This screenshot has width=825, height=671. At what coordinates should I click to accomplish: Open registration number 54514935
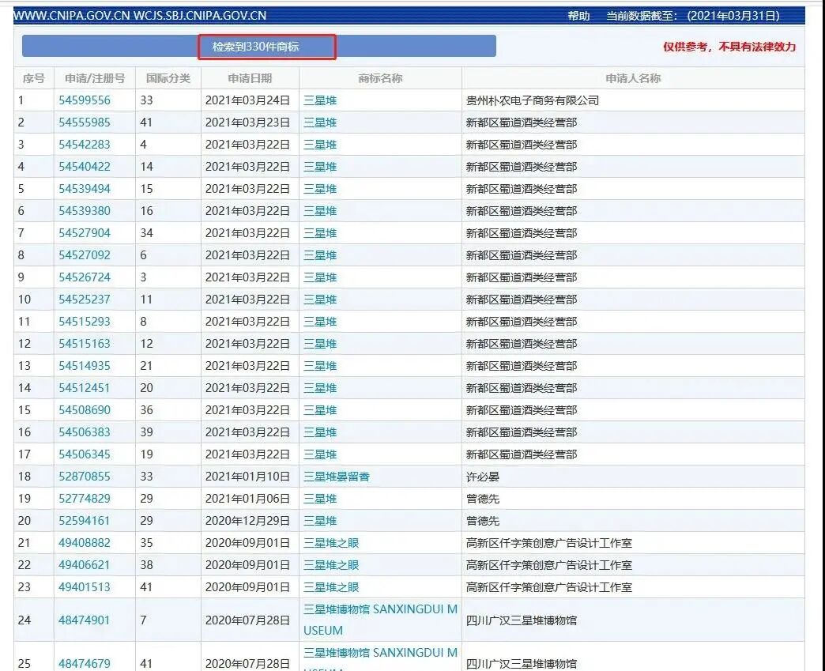tap(85, 365)
